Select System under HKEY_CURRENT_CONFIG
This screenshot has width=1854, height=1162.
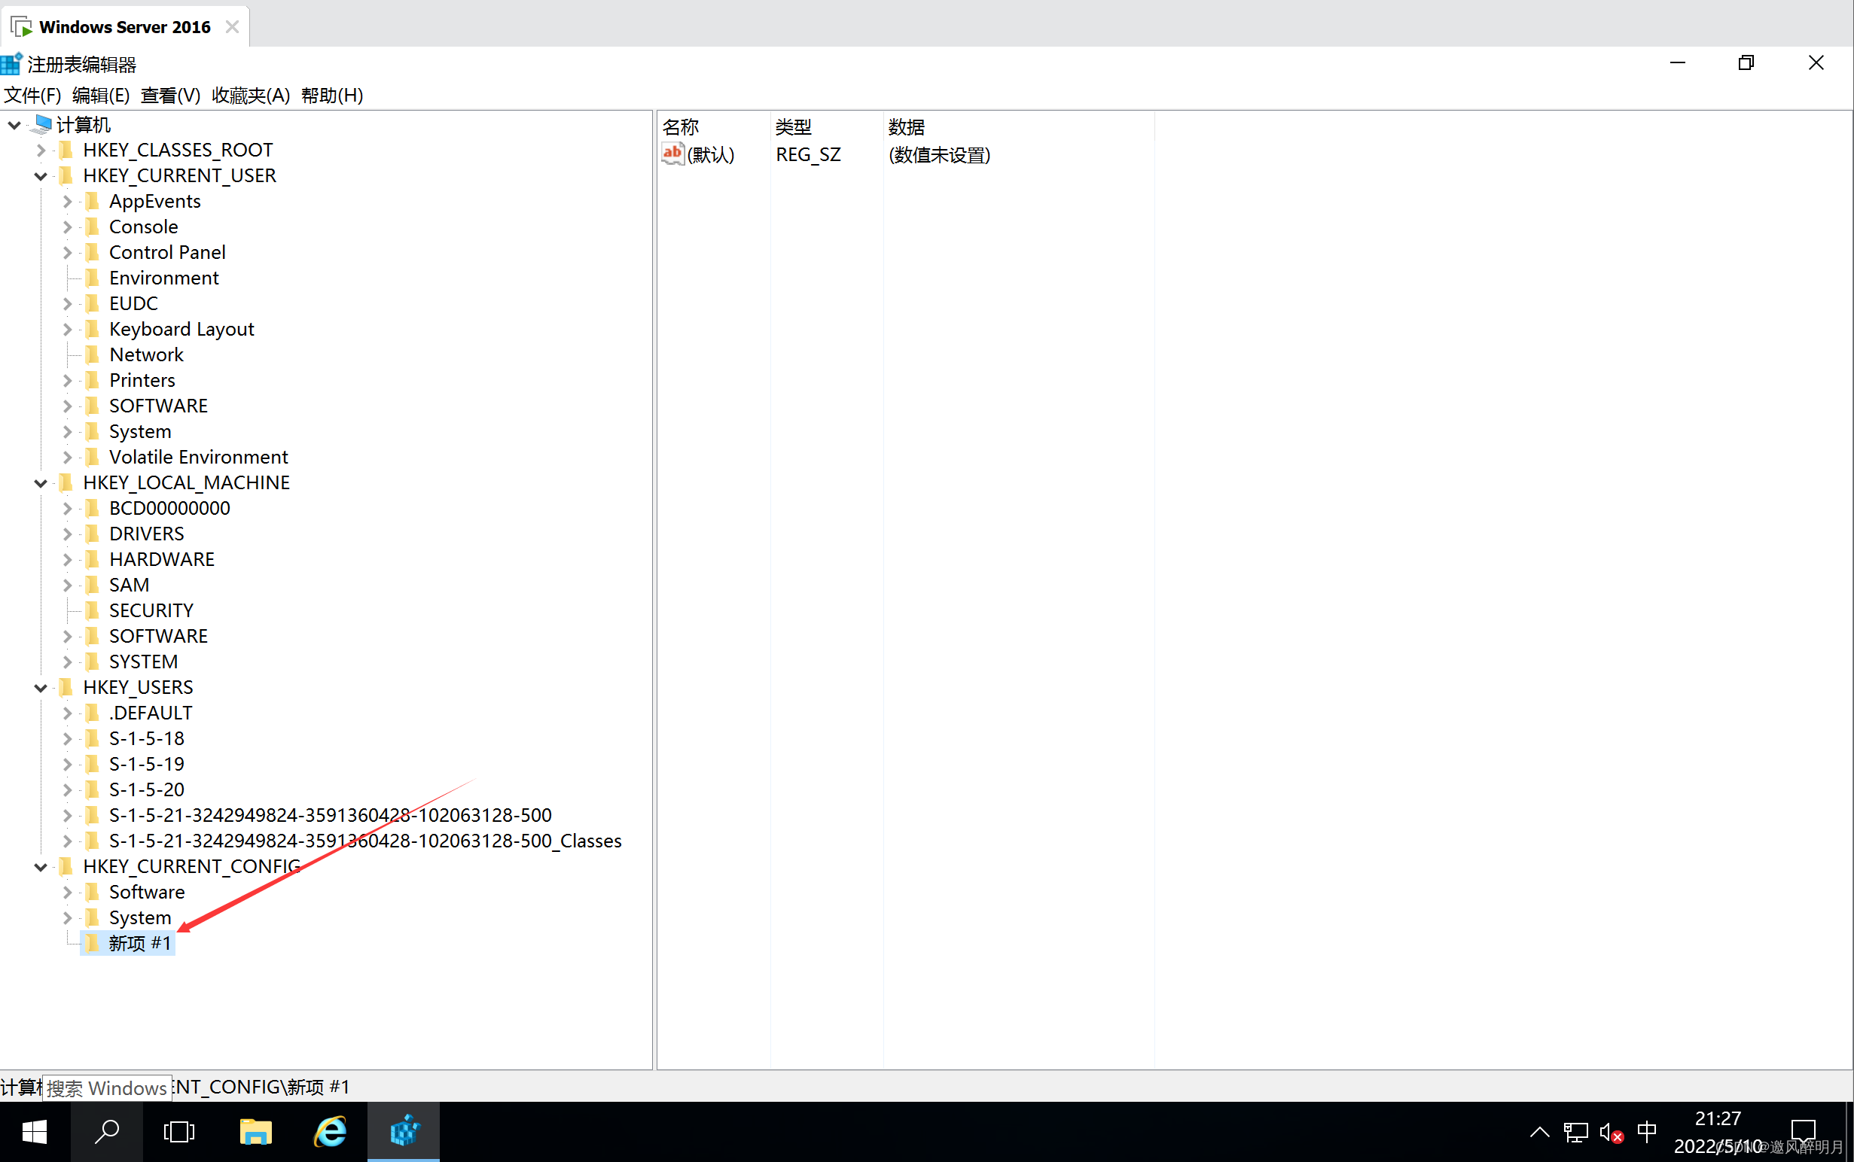tap(140, 917)
